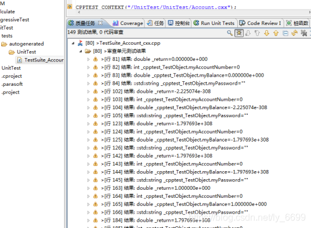Toggle the bug filter button in results toolbar
Image resolution: width=311 pixels, height=228 pixels.
[239, 33]
